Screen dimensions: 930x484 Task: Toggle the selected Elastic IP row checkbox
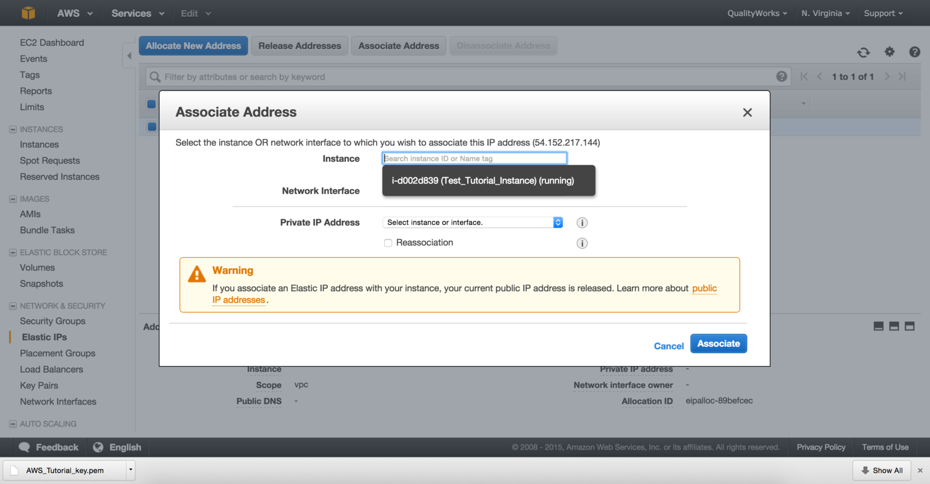pyautogui.click(x=152, y=127)
